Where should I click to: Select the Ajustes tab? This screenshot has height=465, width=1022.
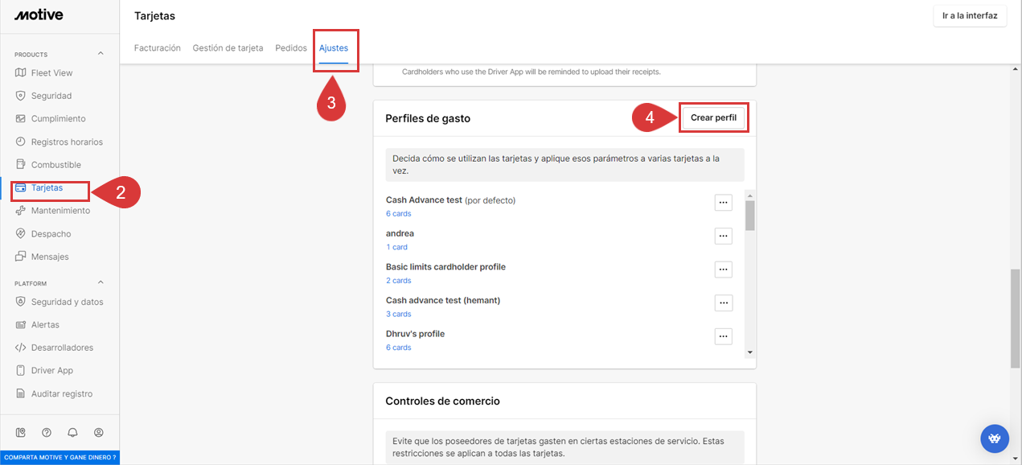point(334,48)
